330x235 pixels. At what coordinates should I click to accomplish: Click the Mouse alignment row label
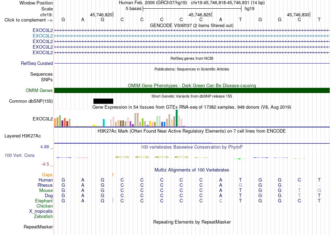(46, 191)
